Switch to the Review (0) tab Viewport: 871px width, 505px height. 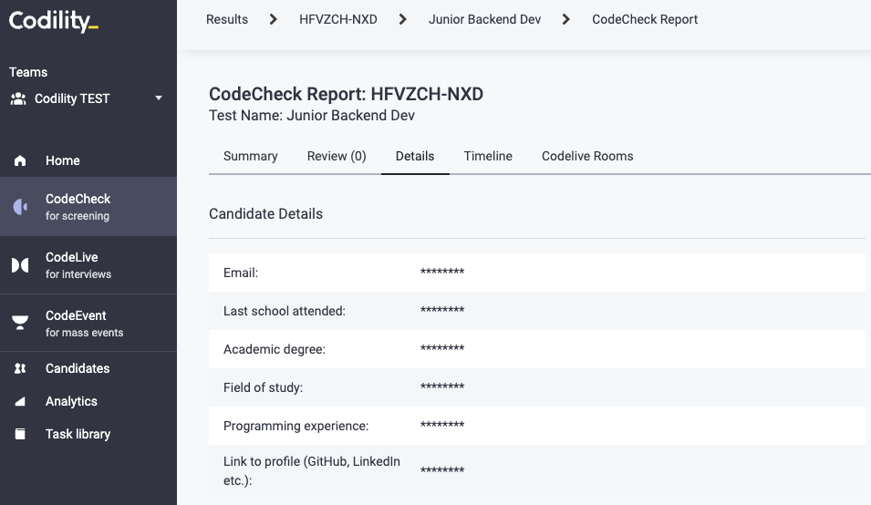pyautogui.click(x=337, y=157)
